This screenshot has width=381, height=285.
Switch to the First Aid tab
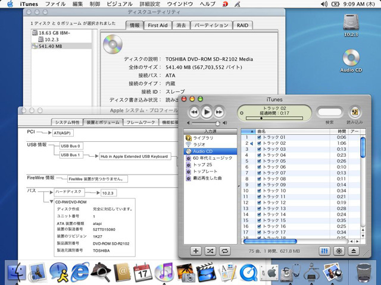pos(158,26)
